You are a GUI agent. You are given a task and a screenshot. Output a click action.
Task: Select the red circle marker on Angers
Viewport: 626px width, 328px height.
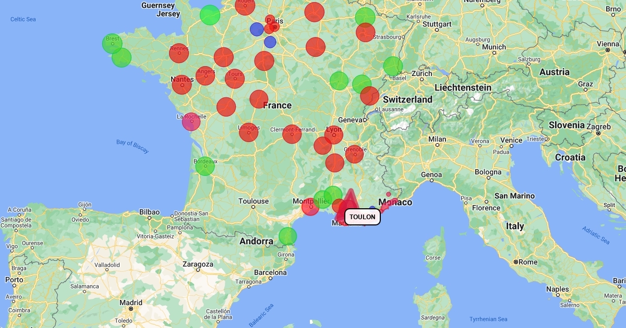(x=206, y=76)
